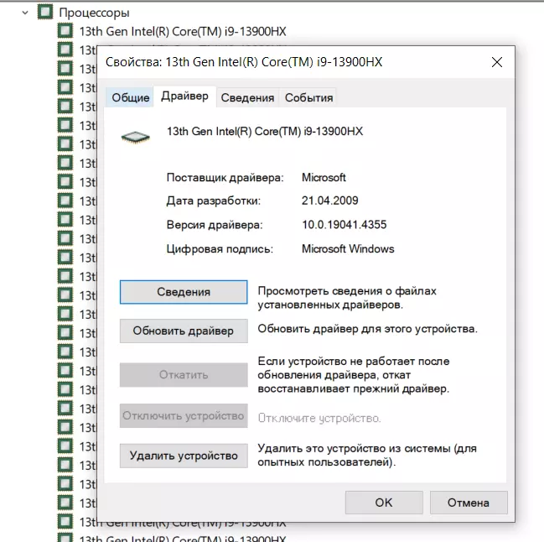Click the Обновить драйвер button
This screenshot has height=542, width=544.
tap(184, 331)
